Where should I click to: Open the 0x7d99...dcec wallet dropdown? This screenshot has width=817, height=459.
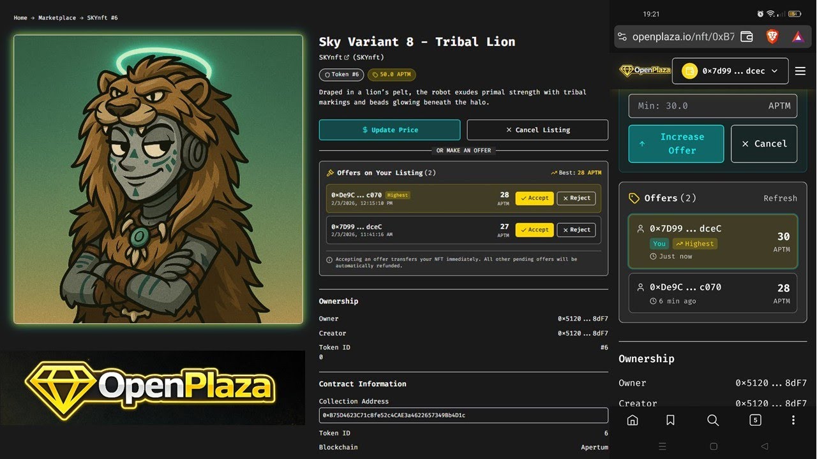coord(730,71)
